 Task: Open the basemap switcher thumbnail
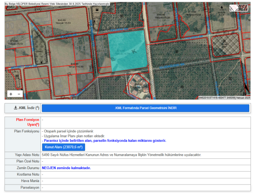[x=238, y=8]
